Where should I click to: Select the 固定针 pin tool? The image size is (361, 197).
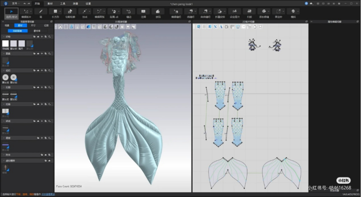tap(278, 13)
